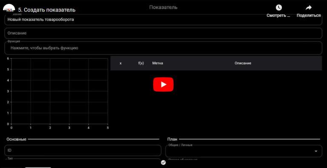Click into the ID input field

(x=83, y=150)
